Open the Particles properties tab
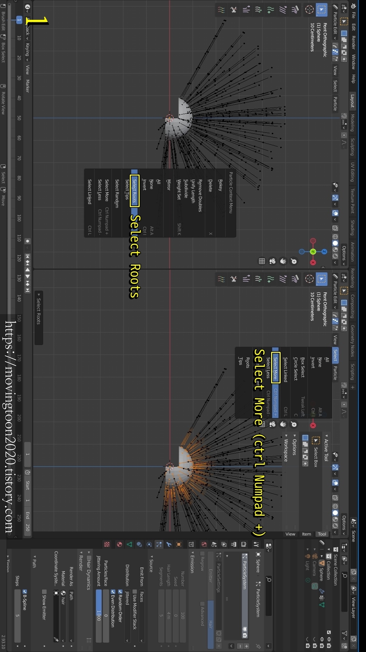This screenshot has width=366, height=652. point(159,544)
